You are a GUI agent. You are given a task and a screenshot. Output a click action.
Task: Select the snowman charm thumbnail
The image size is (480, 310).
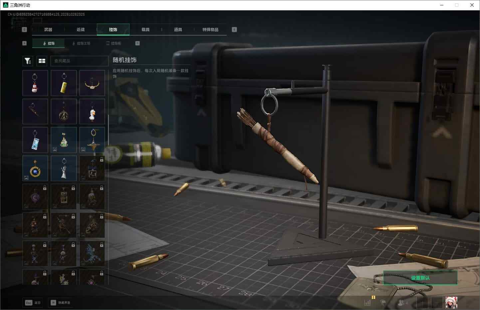(x=35, y=83)
